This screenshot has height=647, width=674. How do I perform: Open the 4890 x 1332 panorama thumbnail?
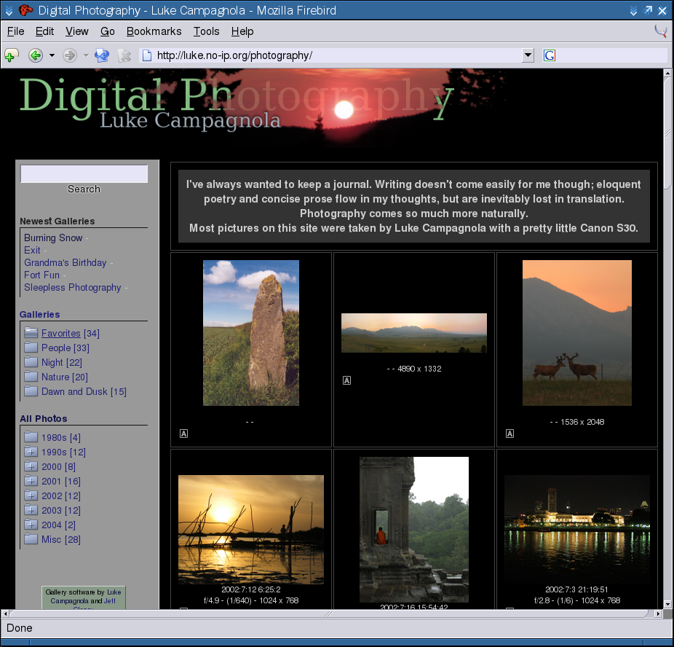coord(414,333)
